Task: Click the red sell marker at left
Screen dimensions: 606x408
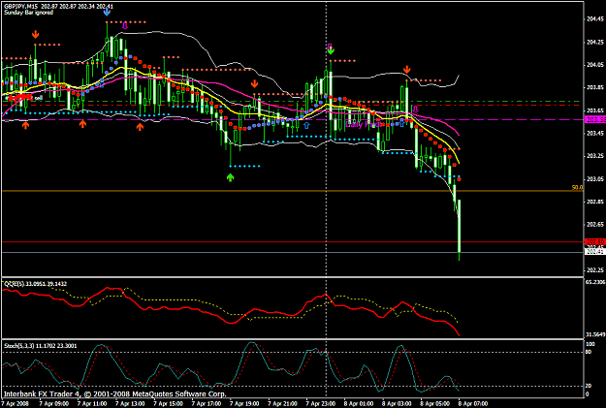Action: pyautogui.click(x=20, y=97)
